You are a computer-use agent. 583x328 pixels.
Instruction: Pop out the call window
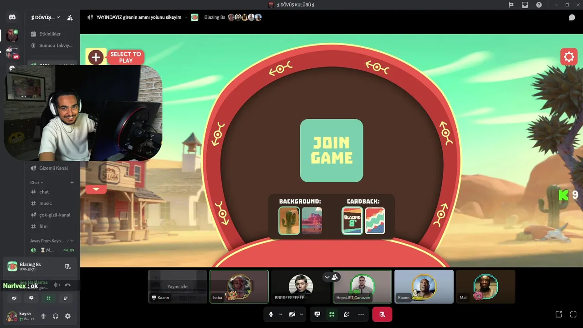(x=559, y=314)
